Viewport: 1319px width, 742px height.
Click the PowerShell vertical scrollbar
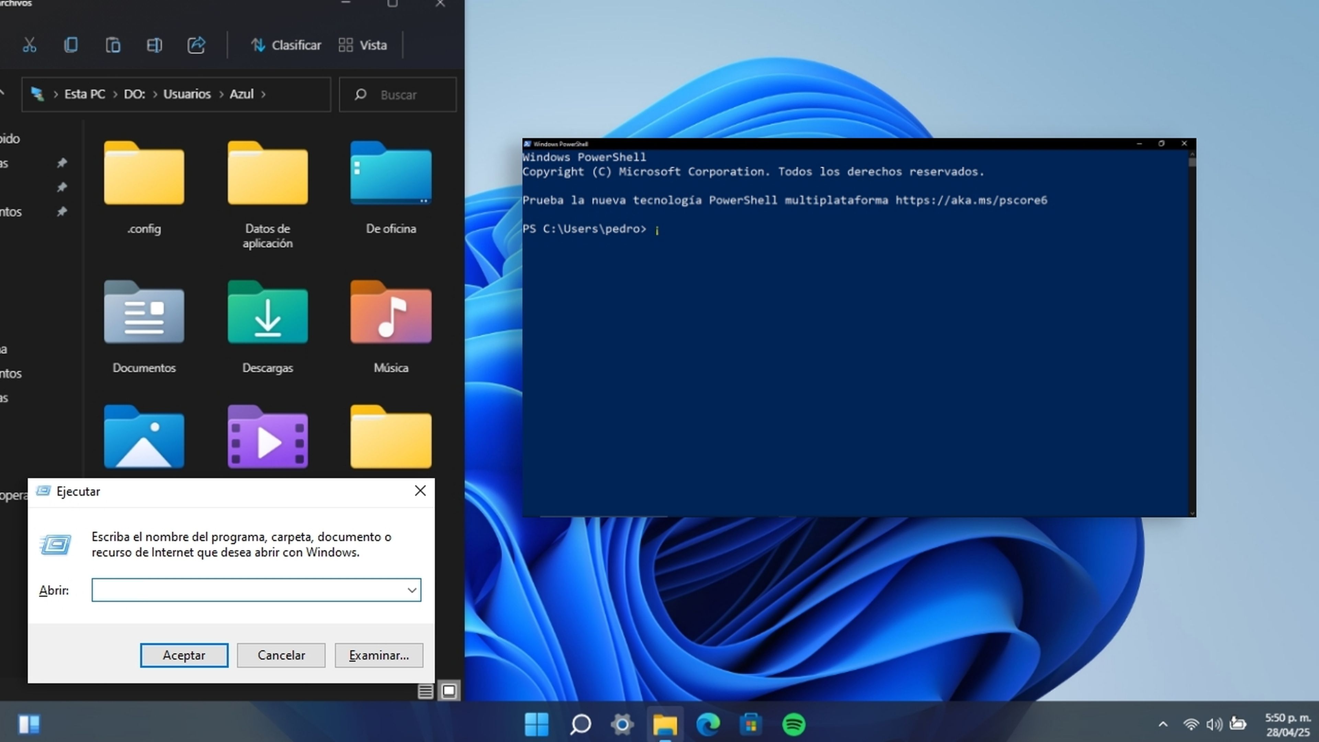[1192, 333]
